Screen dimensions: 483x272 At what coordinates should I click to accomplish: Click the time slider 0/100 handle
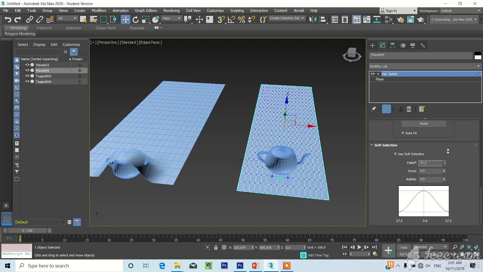pos(27,230)
